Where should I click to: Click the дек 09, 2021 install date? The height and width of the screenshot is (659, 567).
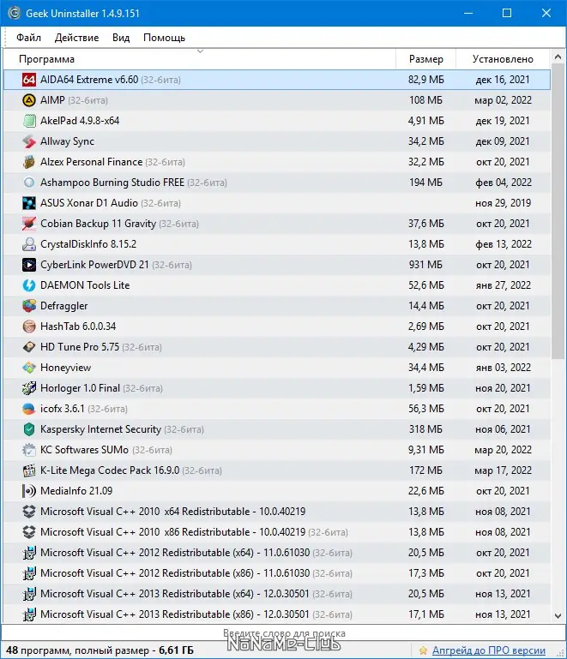pyautogui.click(x=503, y=141)
